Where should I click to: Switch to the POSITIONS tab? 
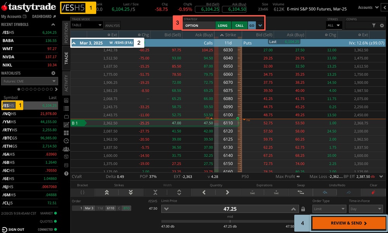tap(66, 33)
